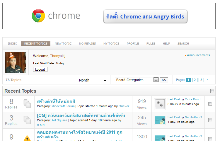Image resolution: width=220 pixels, height=141 pixels.
Task: Click the Go button
Action: [x=164, y=80]
